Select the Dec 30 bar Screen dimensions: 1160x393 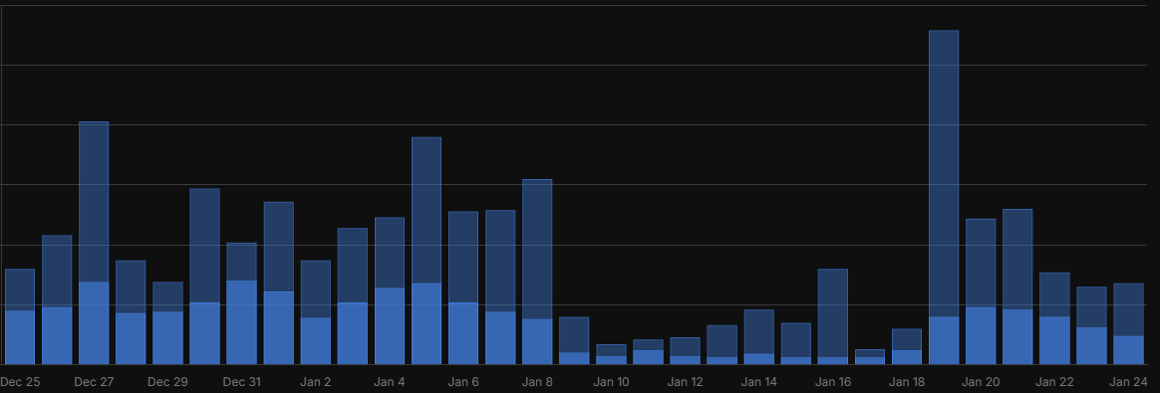tap(205, 277)
